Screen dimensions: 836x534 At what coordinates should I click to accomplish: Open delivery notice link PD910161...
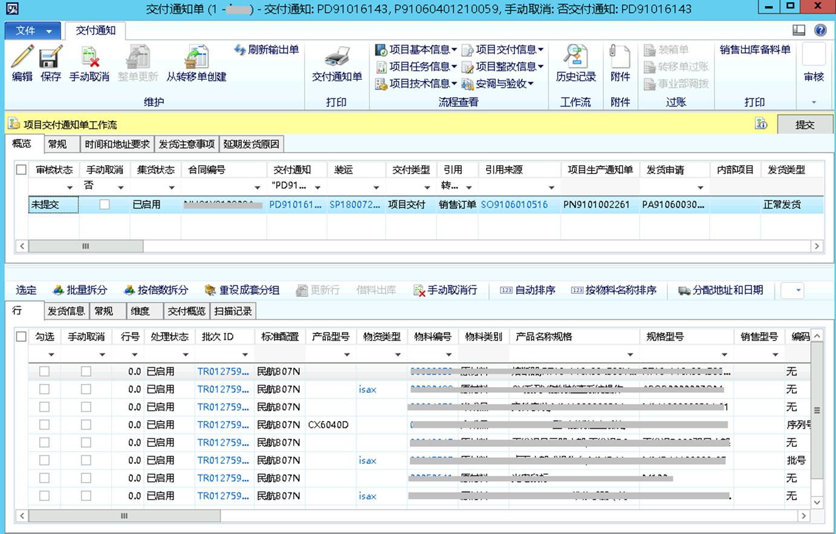[296, 204]
